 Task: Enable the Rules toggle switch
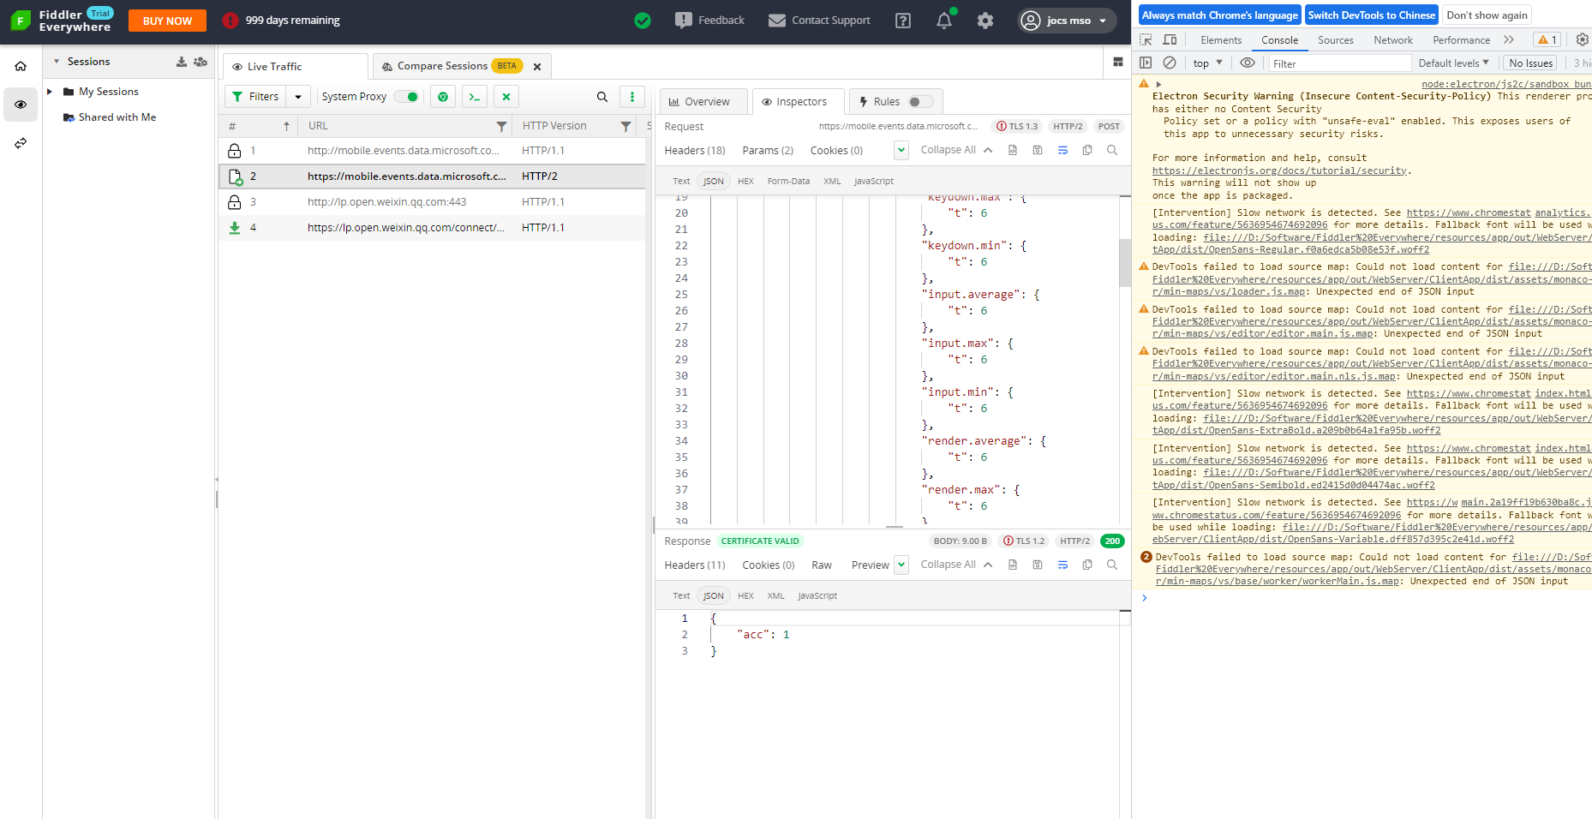coord(921,102)
